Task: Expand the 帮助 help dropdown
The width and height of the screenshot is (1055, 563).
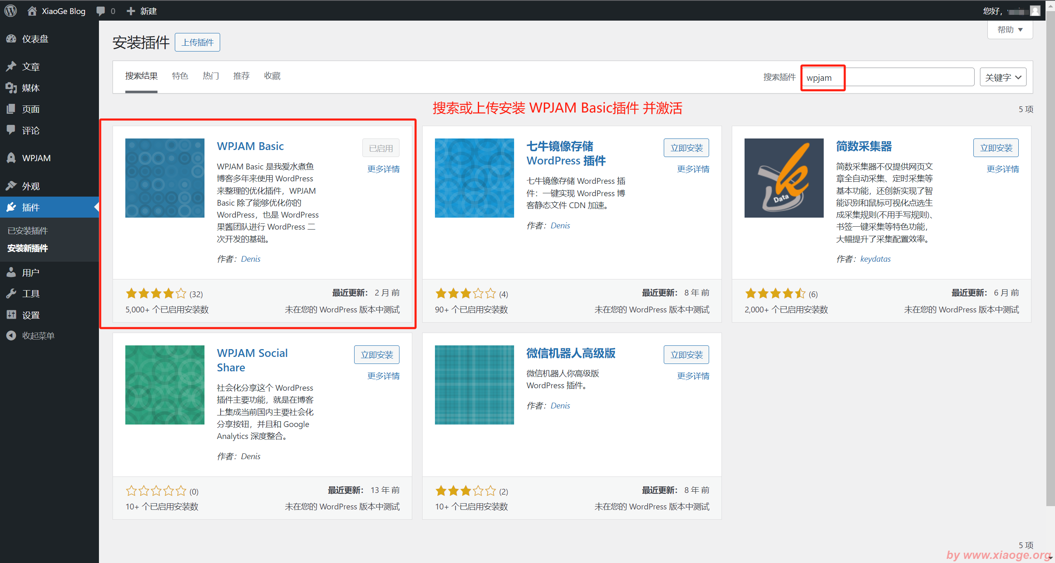Action: pyautogui.click(x=1010, y=30)
